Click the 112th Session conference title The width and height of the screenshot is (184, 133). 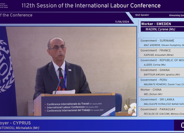[91, 6]
